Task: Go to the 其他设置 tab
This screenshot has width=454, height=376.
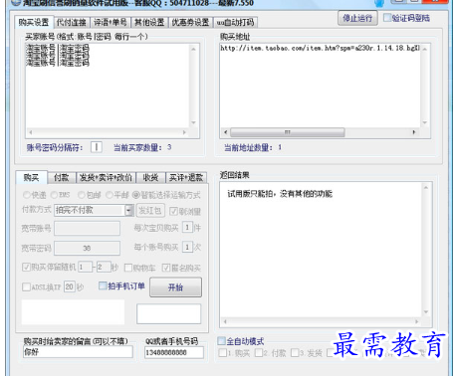Action: [149, 22]
